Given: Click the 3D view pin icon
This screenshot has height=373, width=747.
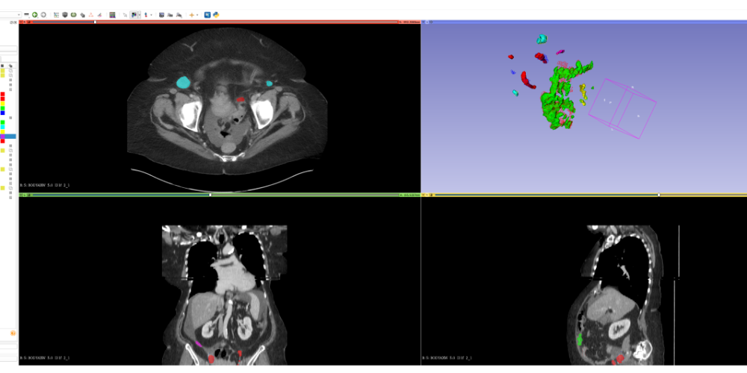Looking at the screenshot, I should (x=424, y=22).
